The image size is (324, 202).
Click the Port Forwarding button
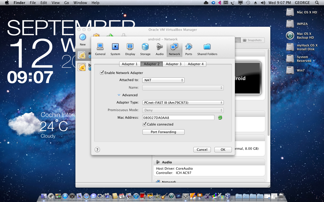pos(164,132)
